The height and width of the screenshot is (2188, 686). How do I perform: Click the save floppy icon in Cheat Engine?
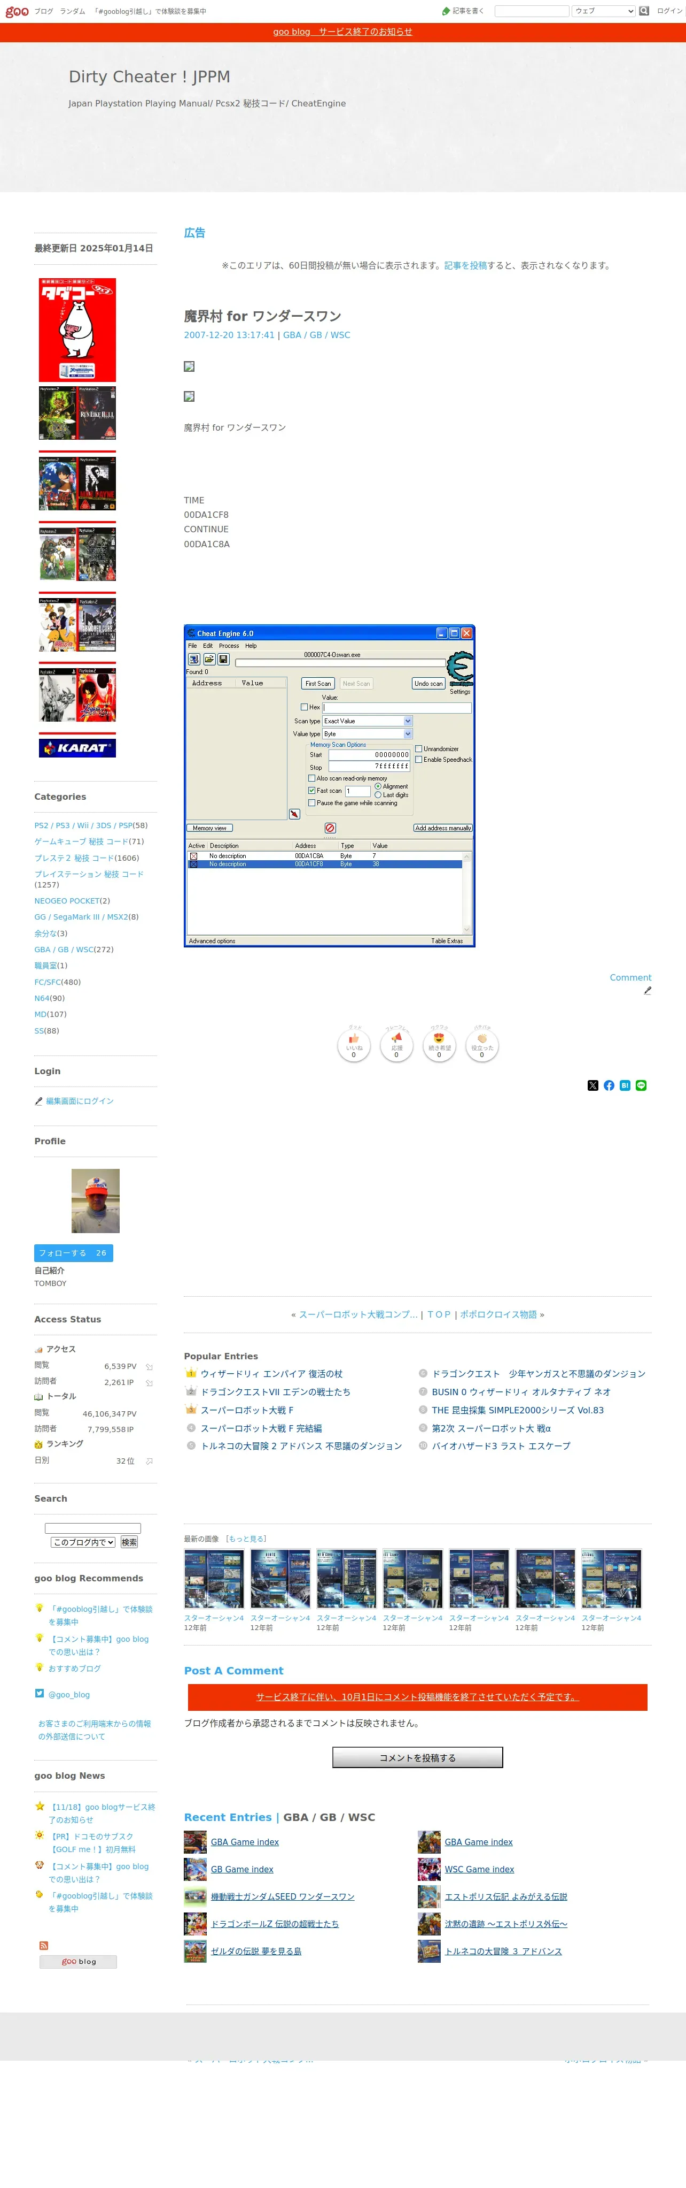pyautogui.click(x=224, y=659)
